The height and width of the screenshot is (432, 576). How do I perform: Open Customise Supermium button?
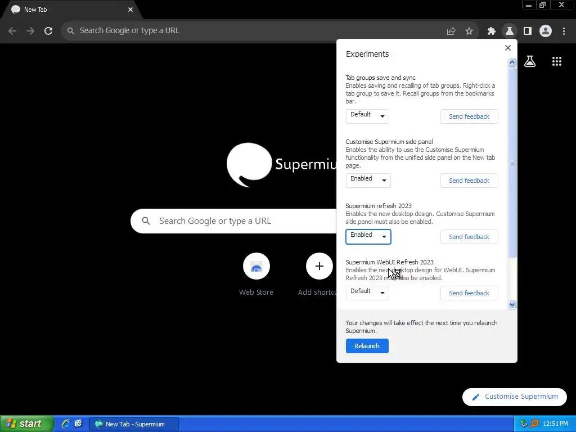tap(514, 397)
